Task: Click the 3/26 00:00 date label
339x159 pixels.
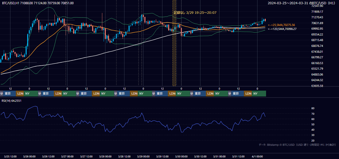Action: click(29, 156)
